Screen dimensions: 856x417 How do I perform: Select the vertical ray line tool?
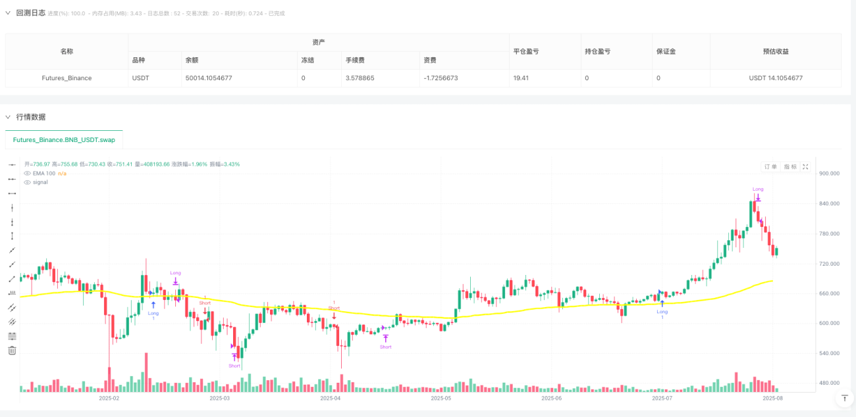11,221
